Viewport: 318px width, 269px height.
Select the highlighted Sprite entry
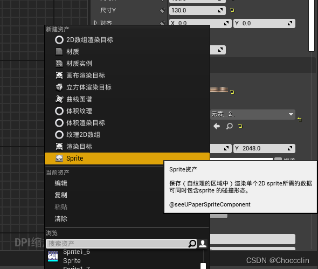click(127, 158)
